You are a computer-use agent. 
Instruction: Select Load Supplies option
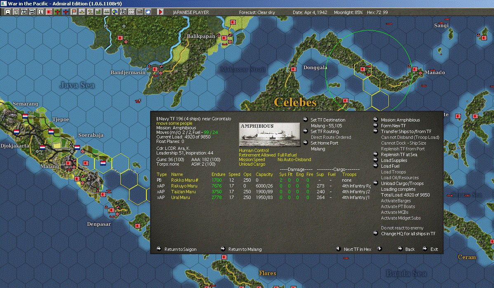[x=394, y=160]
